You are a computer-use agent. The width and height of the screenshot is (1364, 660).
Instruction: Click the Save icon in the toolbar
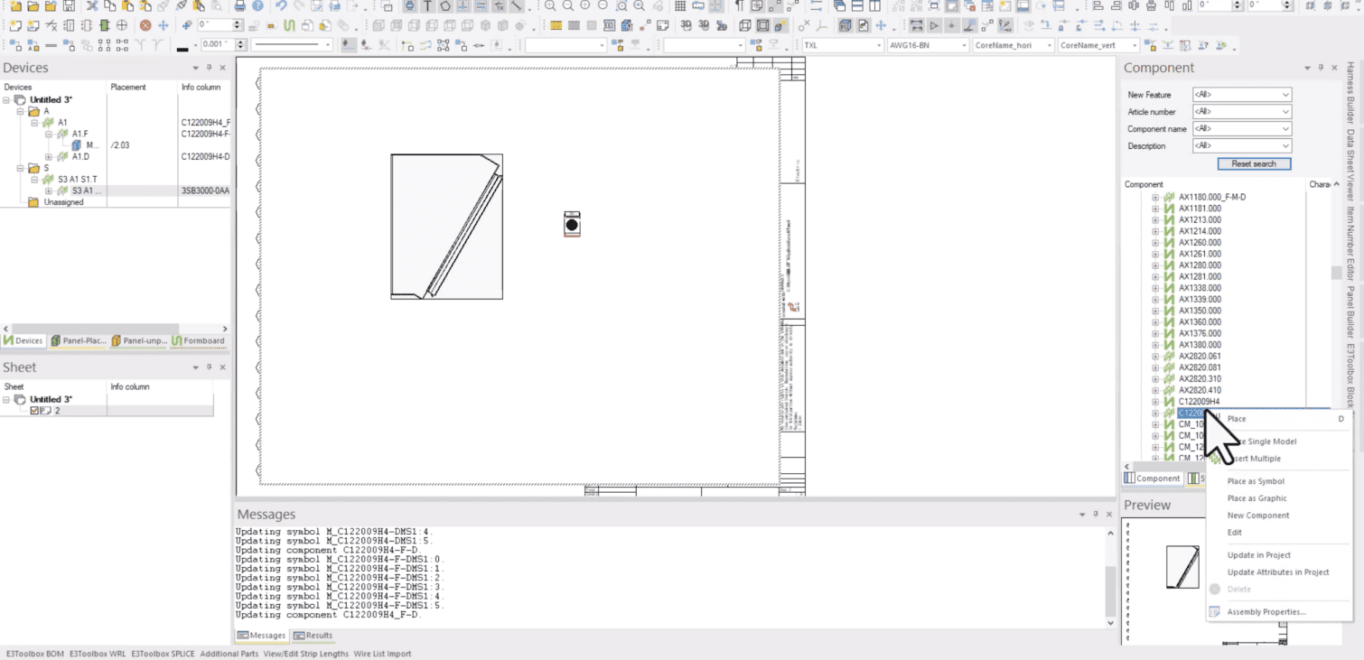(70, 6)
